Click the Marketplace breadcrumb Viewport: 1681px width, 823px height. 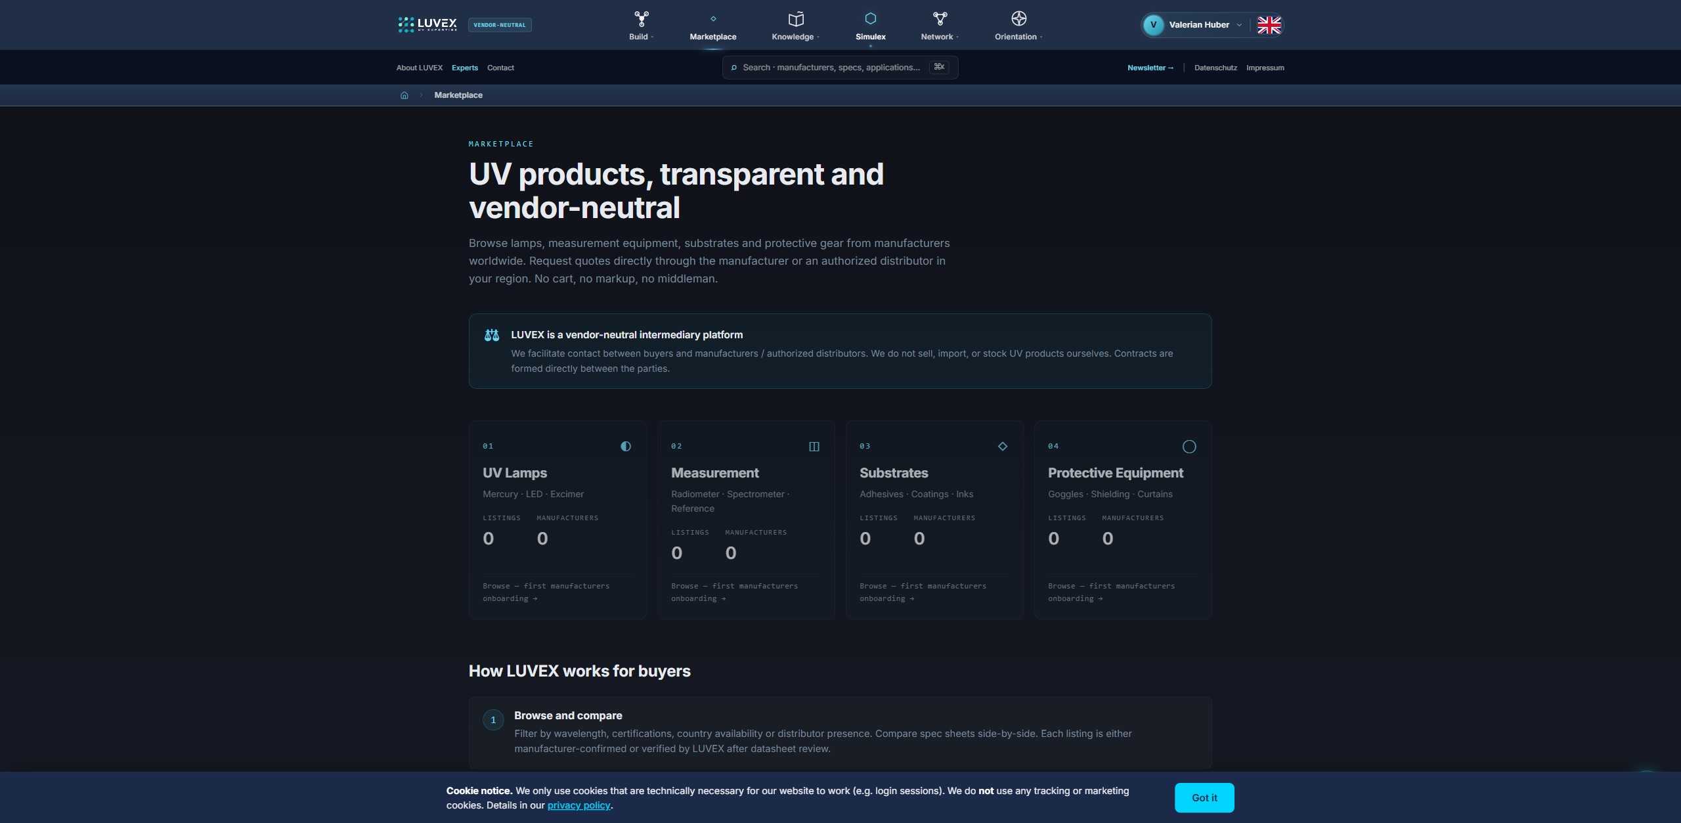point(458,95)
